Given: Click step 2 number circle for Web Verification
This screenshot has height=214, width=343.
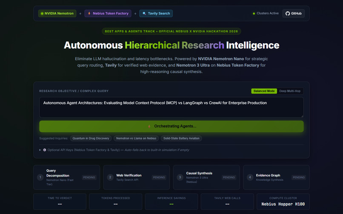Looking at the screenshot, I should click(x=110, y=177).
